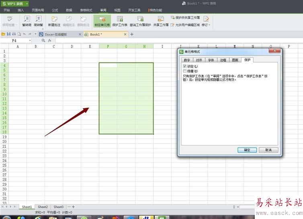Click in the formula bar input
The width and height of the screenshot is (303, 219).
coord(179,41)
